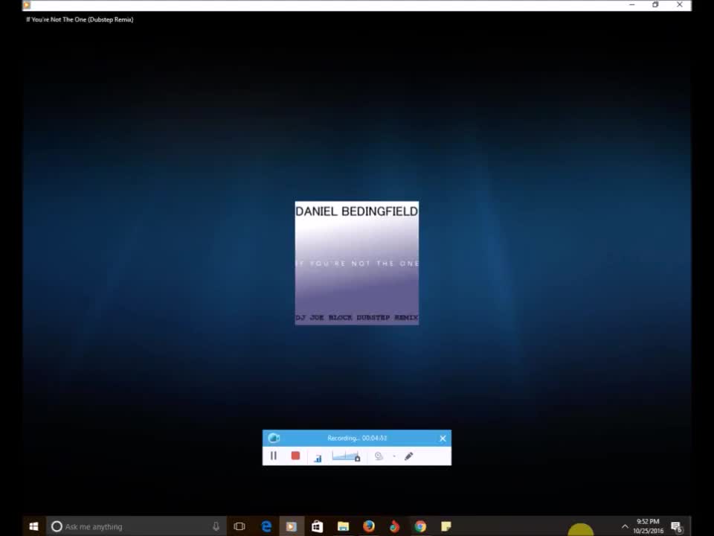Open Microsoft Edge from the taskbar
The image size is (714, 536).
266,526
